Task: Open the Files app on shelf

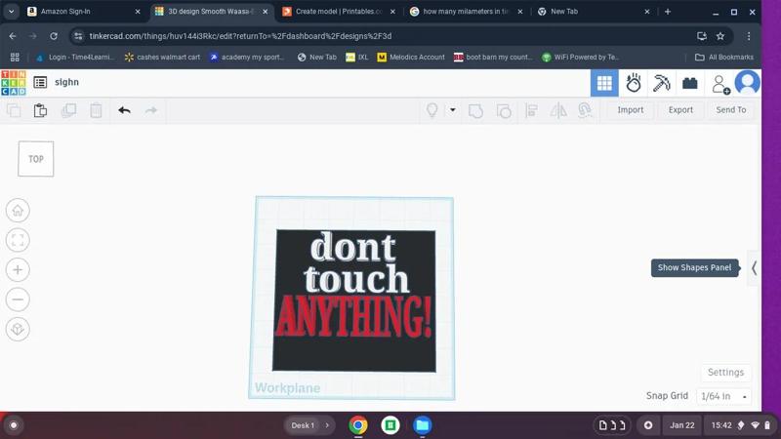Action: tap(423, 425)
